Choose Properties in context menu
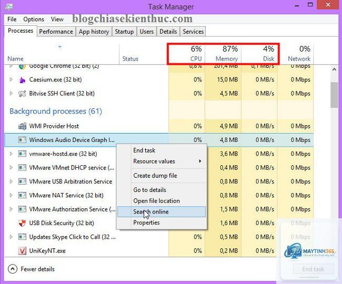 [x=162, y=223]
